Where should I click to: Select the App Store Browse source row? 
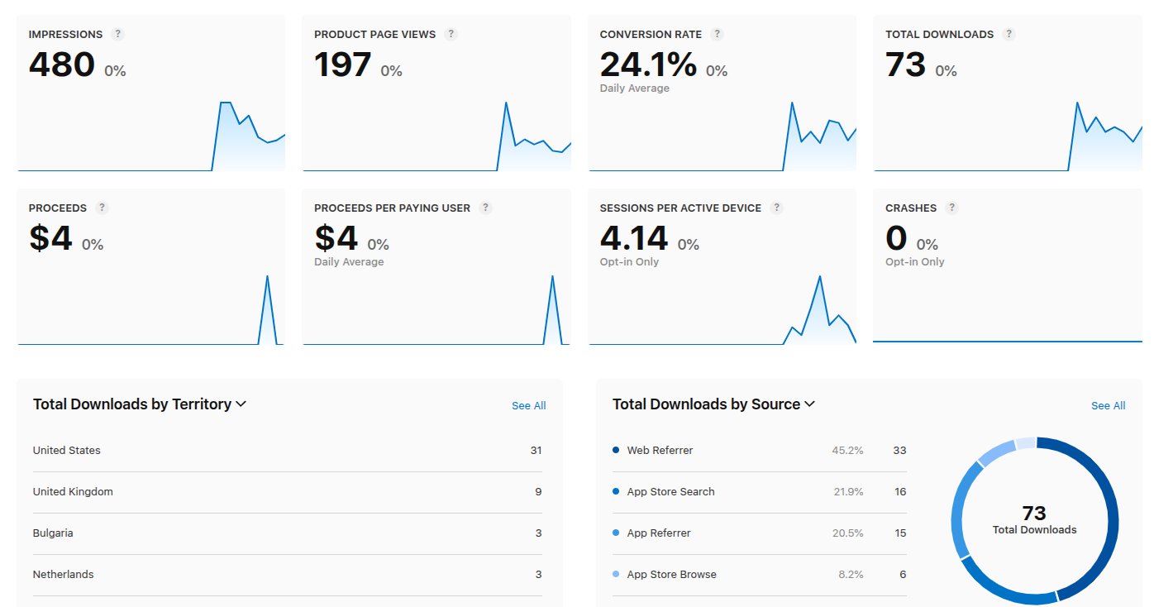[760, 575]
